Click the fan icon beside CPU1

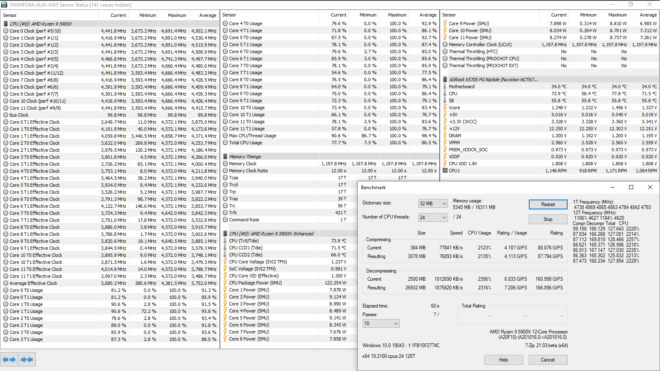coord(445,171)
